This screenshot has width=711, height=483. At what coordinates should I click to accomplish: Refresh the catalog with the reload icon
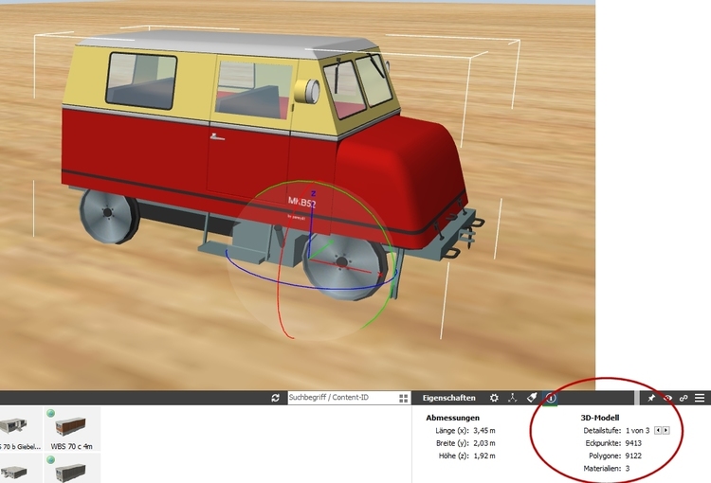point(275,398)
